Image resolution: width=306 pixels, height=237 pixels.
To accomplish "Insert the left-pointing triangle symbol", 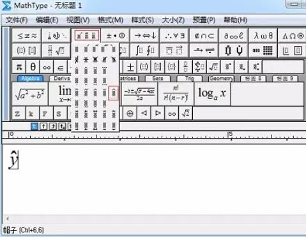I will 144,114.
